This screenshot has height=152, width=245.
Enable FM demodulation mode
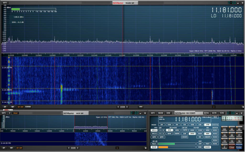coord(177,125)
